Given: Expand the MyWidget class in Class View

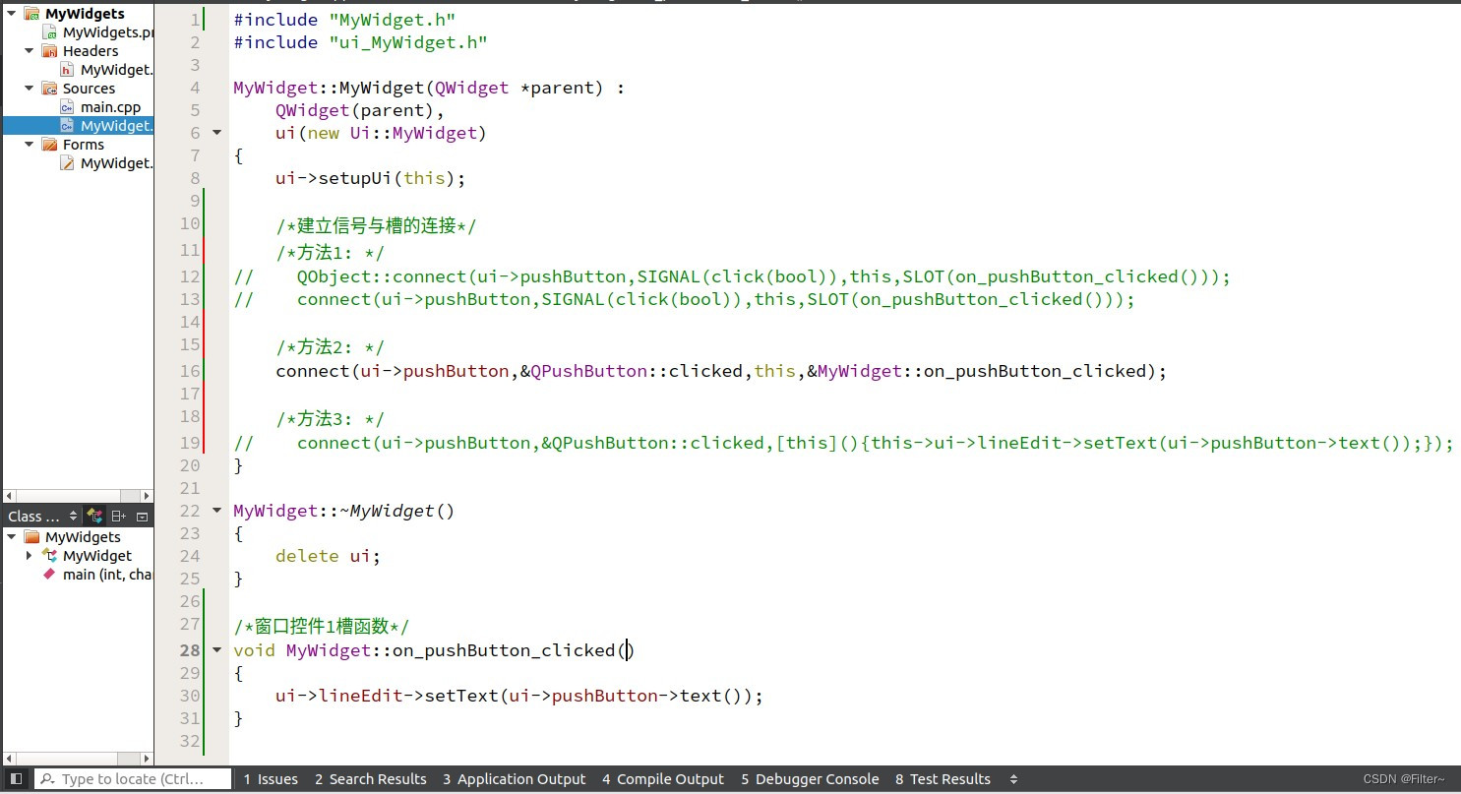Looking at the screenshot, I should 30,556.
